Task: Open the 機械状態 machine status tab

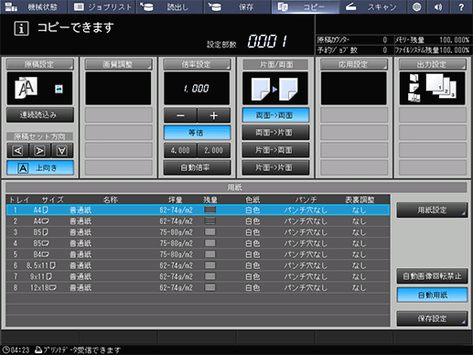Action: click(34, 6)
